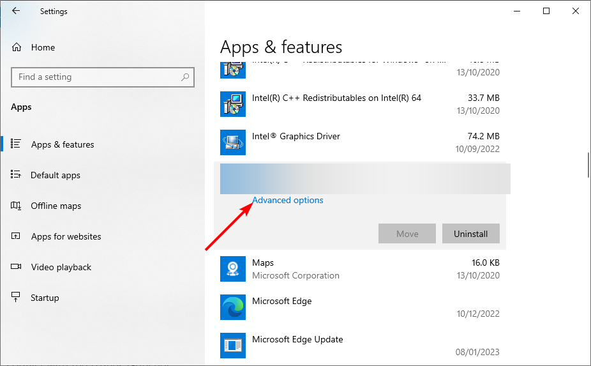Screen dimensions: 591x366
Task: Select the Microsoft Edge entry name
Action: [282, 301]
